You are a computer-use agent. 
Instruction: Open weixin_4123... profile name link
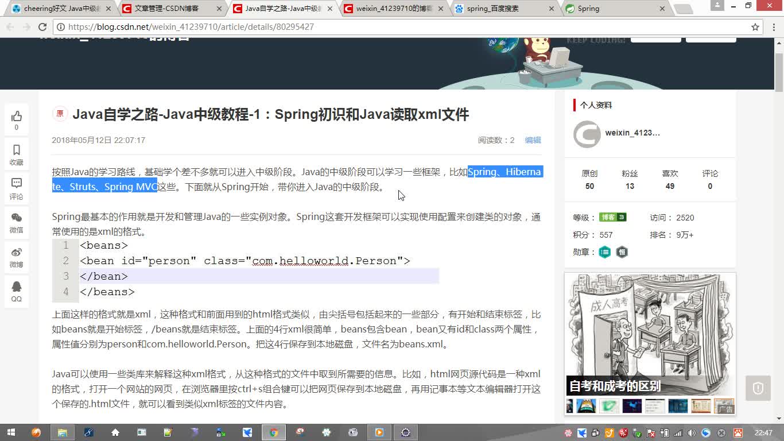pyautogui.click(x=632, y=133)
